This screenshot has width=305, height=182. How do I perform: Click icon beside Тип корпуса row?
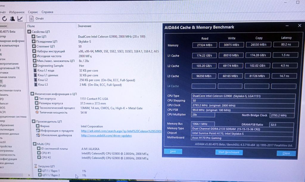pos(36,98)
